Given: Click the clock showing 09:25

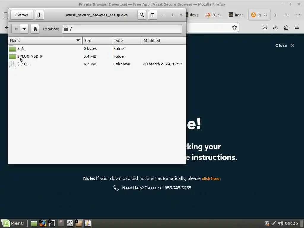Looking at the screenshot, I should coord(292,223).
